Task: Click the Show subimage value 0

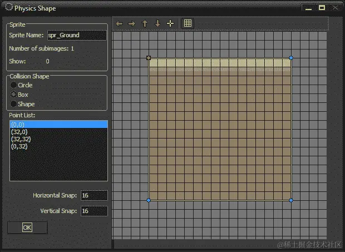Action: (47, 61)
